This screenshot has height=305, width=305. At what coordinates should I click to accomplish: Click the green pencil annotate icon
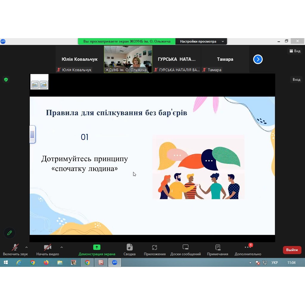coord(10,233)
